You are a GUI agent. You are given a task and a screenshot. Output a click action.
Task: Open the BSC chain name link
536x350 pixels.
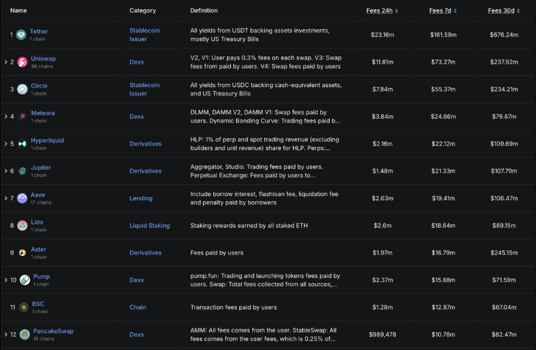(38, 304)
